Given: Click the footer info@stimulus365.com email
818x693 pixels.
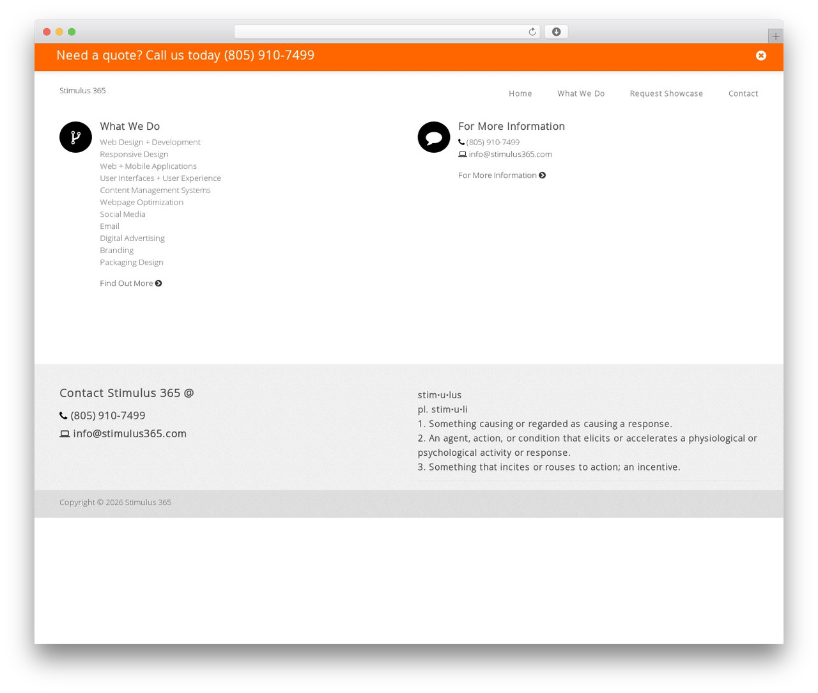Looking at the screenshot, I should pyautogui.click(x=130, y=433).
